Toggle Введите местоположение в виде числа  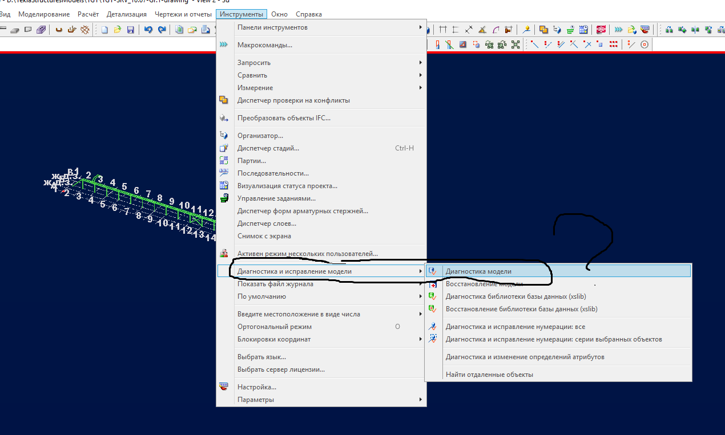click(x=299, y=314)
